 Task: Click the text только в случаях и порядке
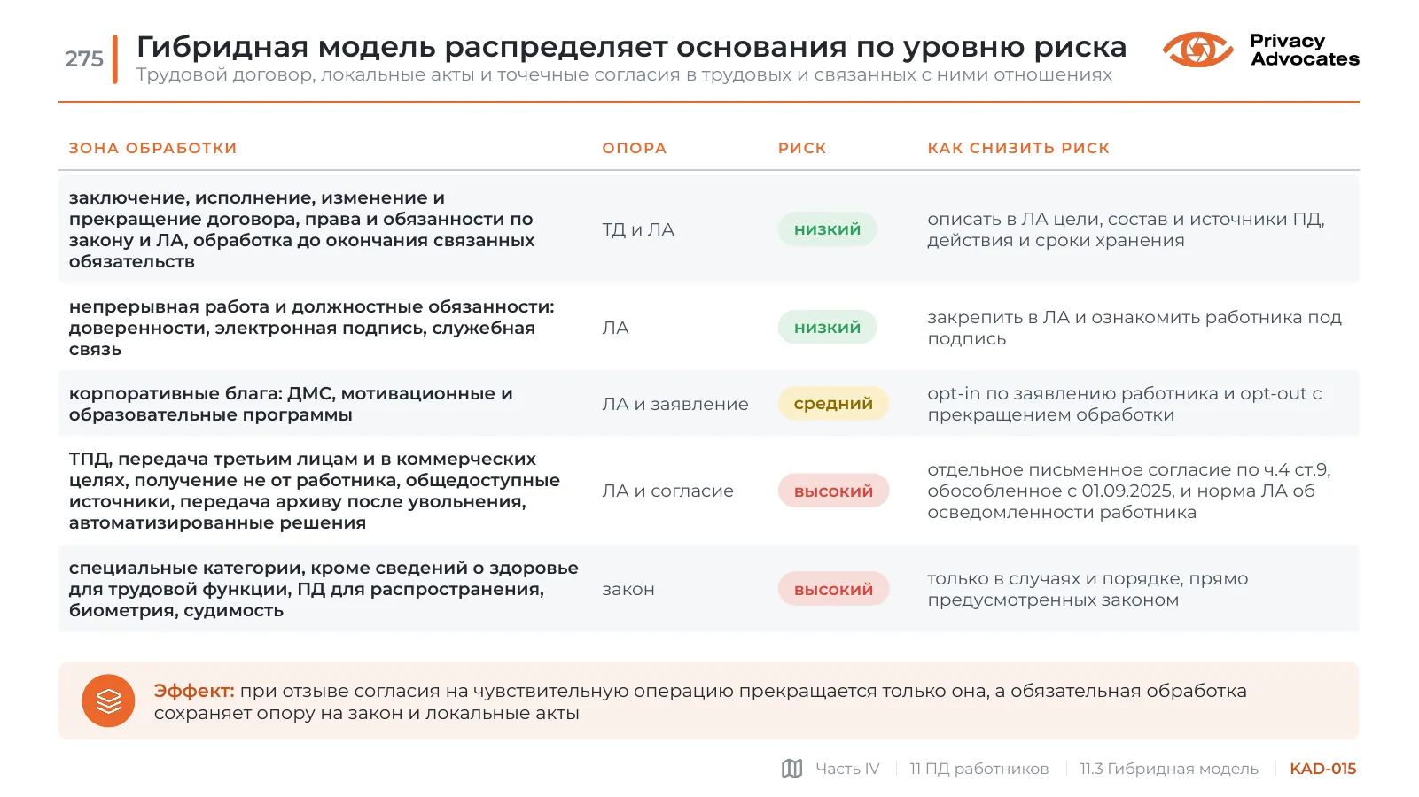(x=1088, y=589)
